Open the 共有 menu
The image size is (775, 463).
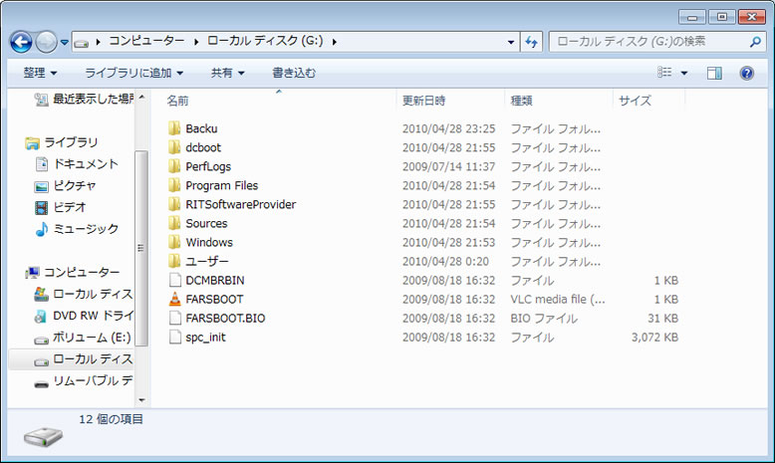[x=228, y=73]
